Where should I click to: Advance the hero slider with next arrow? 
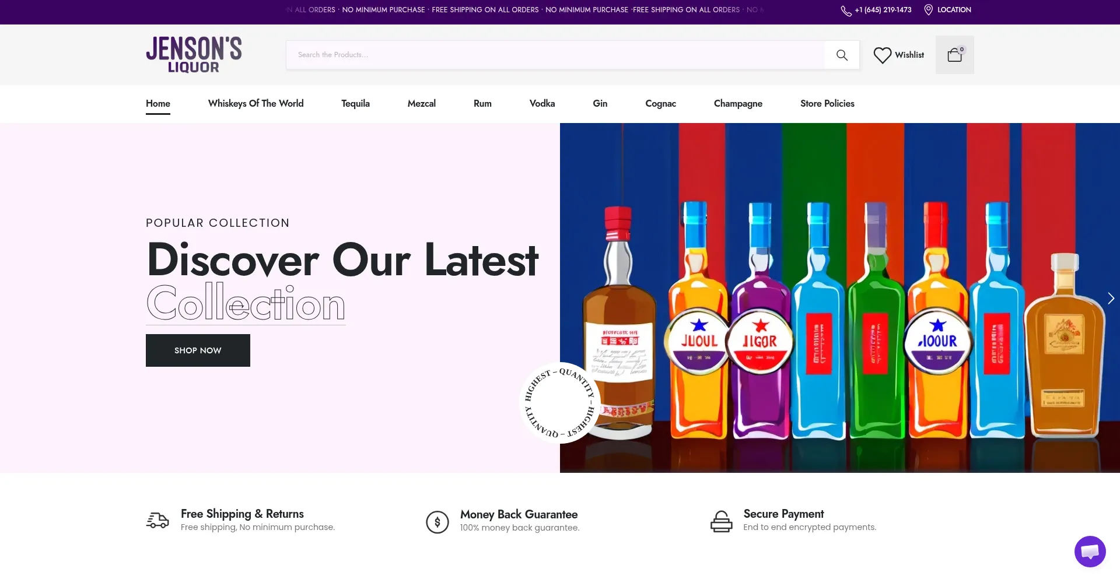click(x=1111, y=298)
